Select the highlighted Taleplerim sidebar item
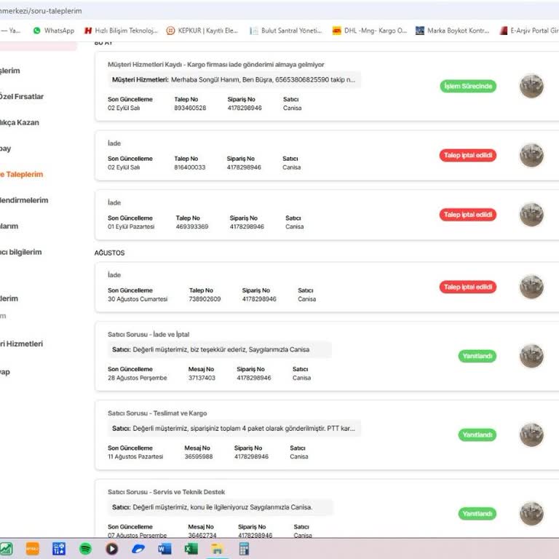The width and height of the screenshot is (559, 559). coord(22,175)
